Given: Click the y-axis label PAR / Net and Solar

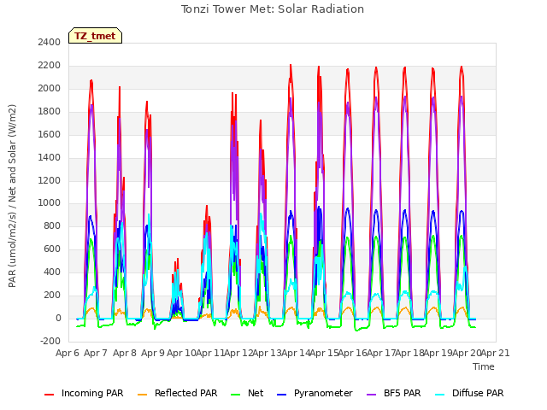Looking at the screenshot, I should point(12,196).
